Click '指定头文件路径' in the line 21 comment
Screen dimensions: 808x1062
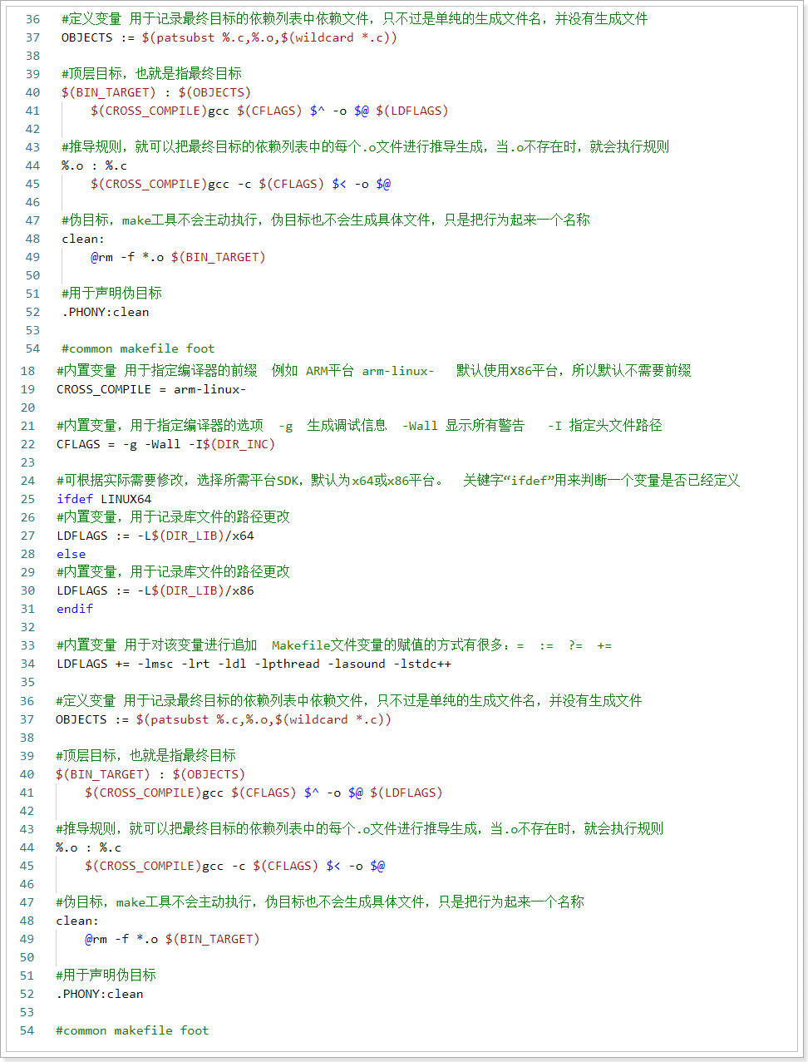coord(615,426)
